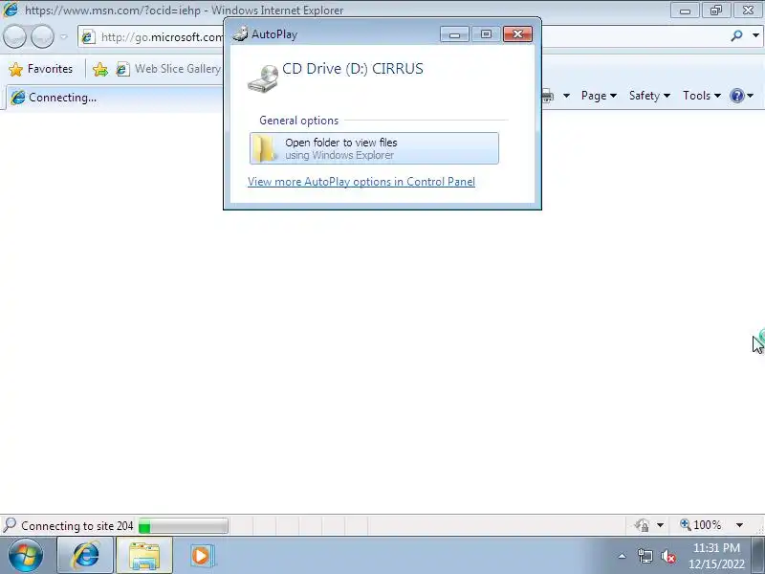Open the Windows Start menu

coord(25,556)
